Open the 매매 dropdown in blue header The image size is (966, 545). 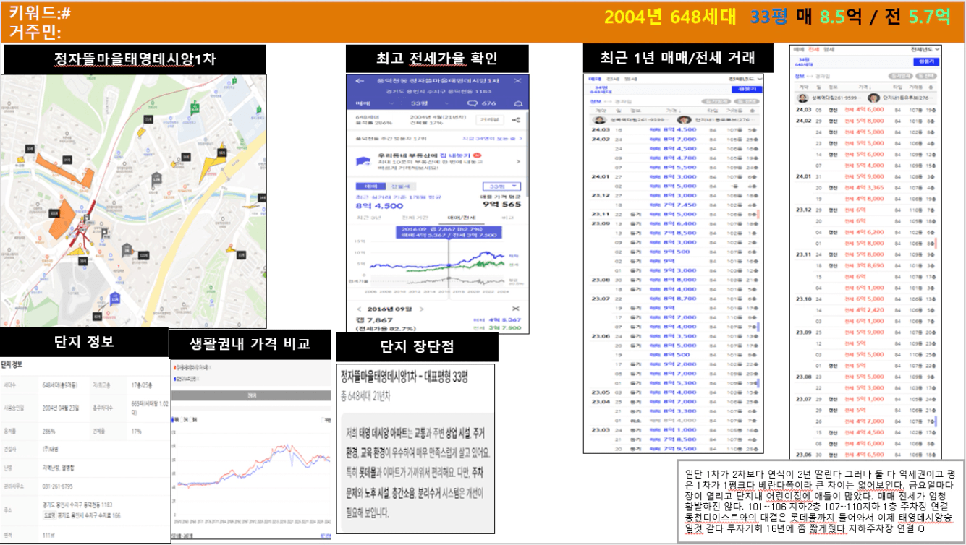375,103
